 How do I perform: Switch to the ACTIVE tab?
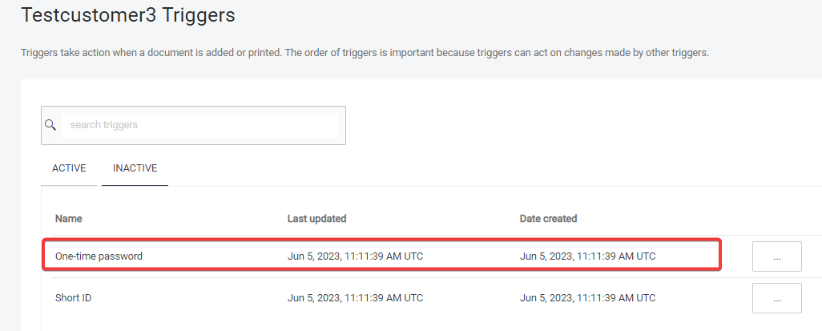[69, 168]
